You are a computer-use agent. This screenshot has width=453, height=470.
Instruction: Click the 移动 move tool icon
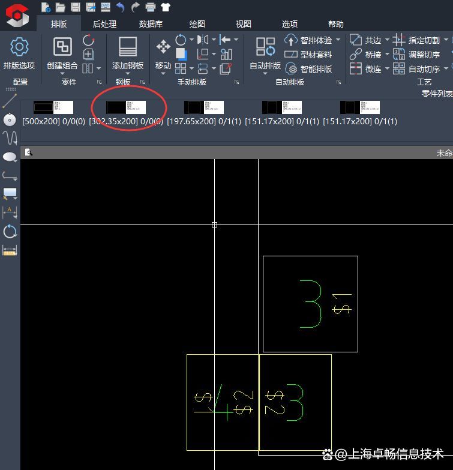click(163, 47)
